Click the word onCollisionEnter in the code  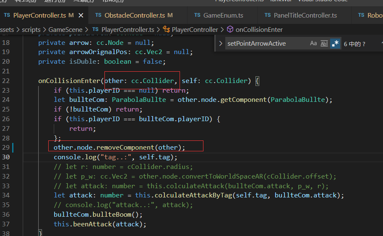pos(69,81)
